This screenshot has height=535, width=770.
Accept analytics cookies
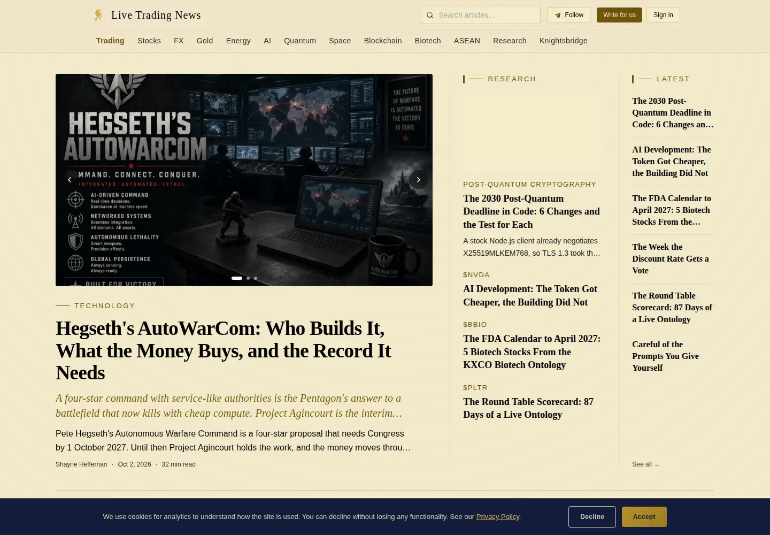[644, 517]
